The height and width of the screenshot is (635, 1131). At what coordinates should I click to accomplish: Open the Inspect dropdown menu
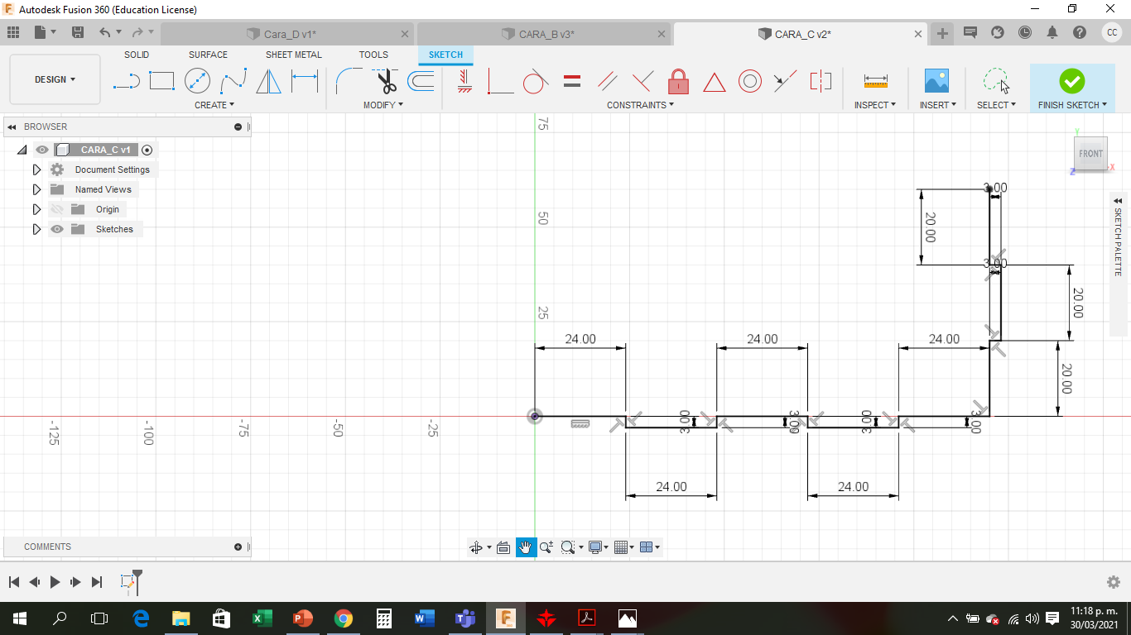[x=875, y=105]
